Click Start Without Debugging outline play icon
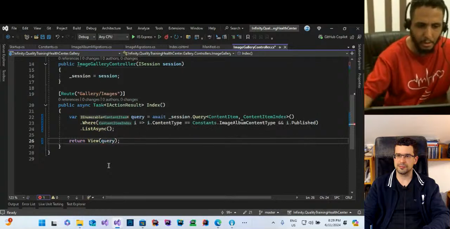Viewport: 450px width, 229px height. click(x=160, y=37)
